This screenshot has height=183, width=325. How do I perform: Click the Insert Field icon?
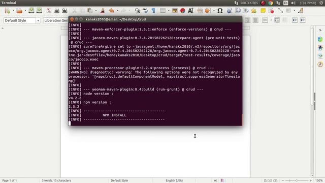[x=208, y=10]
